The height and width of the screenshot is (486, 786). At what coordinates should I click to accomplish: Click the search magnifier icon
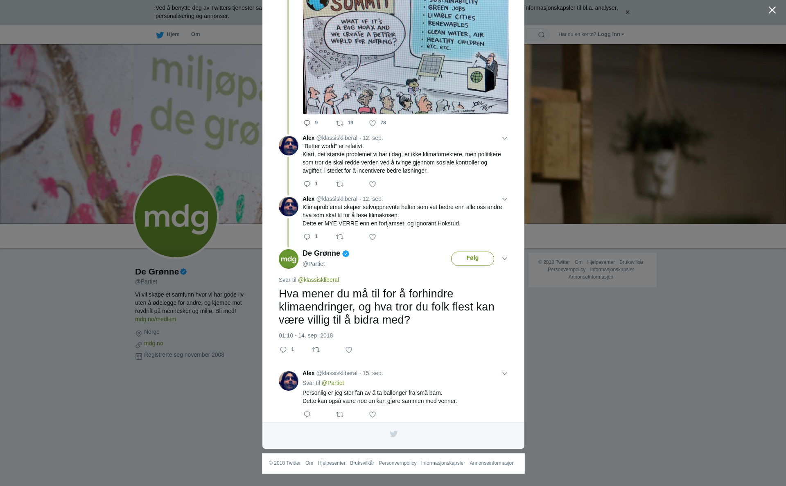542,35
